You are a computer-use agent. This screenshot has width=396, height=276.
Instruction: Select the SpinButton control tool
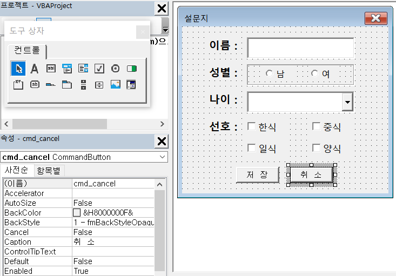[x=99, y=85]
